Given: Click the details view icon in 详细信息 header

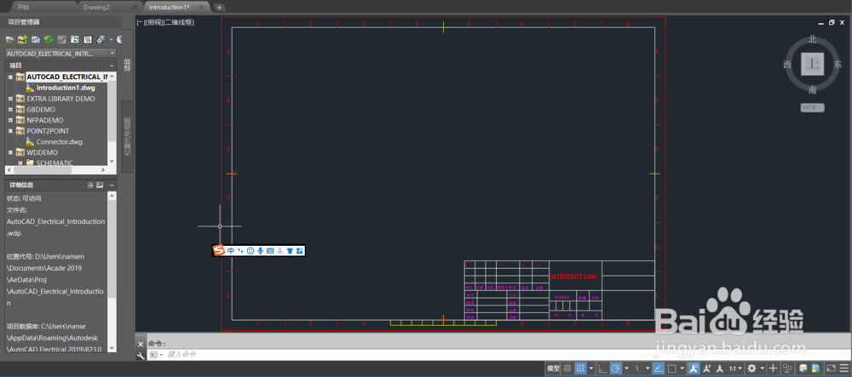Looking at the screenshot, I should [90, 185].
